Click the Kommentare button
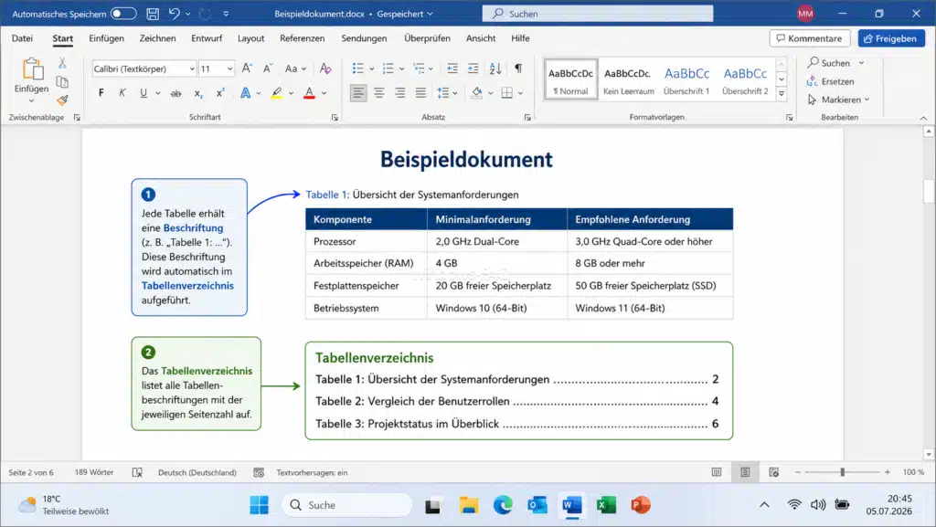 click(810, 38)
